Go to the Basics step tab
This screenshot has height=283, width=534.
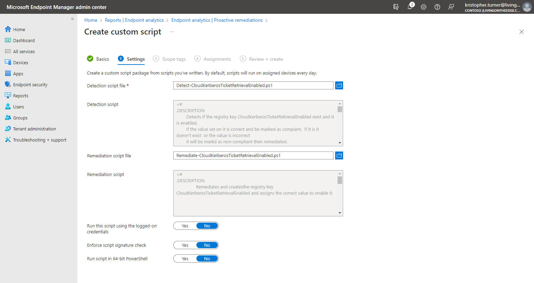[x=98, y=59]
